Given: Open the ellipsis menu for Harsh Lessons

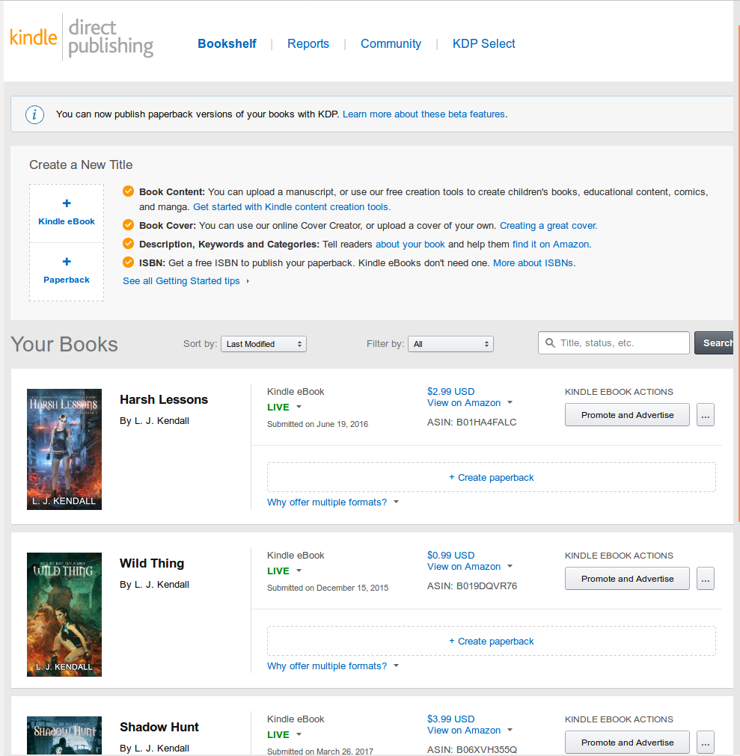Looking at the screenshot, I should tap(706, 415).
